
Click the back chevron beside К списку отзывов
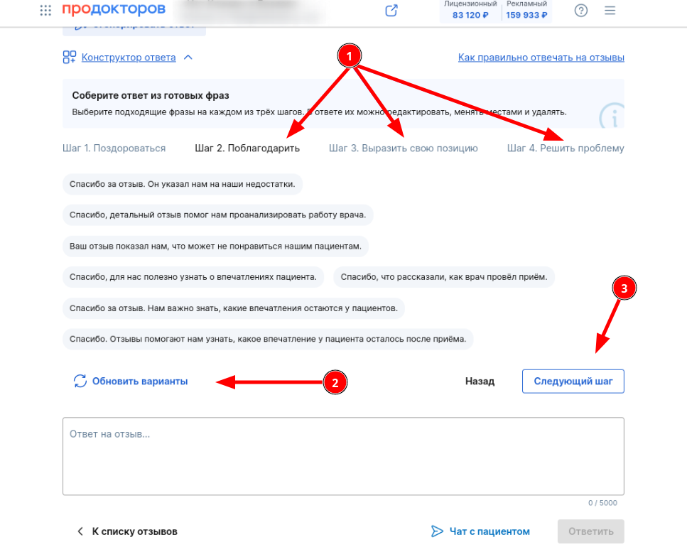80,531
